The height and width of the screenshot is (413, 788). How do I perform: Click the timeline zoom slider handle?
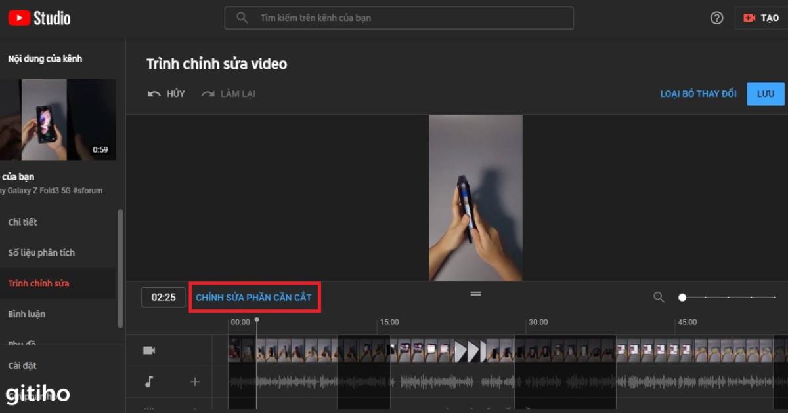point(682,297)
